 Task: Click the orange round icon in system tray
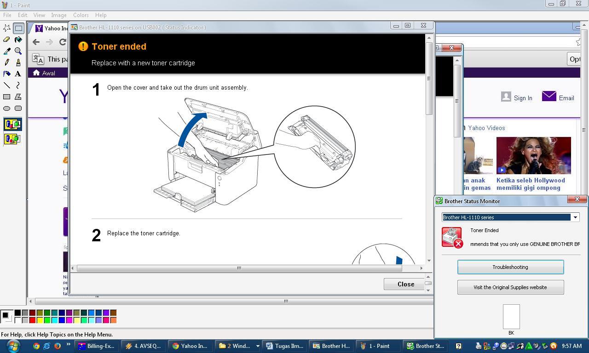pos(554,346)
